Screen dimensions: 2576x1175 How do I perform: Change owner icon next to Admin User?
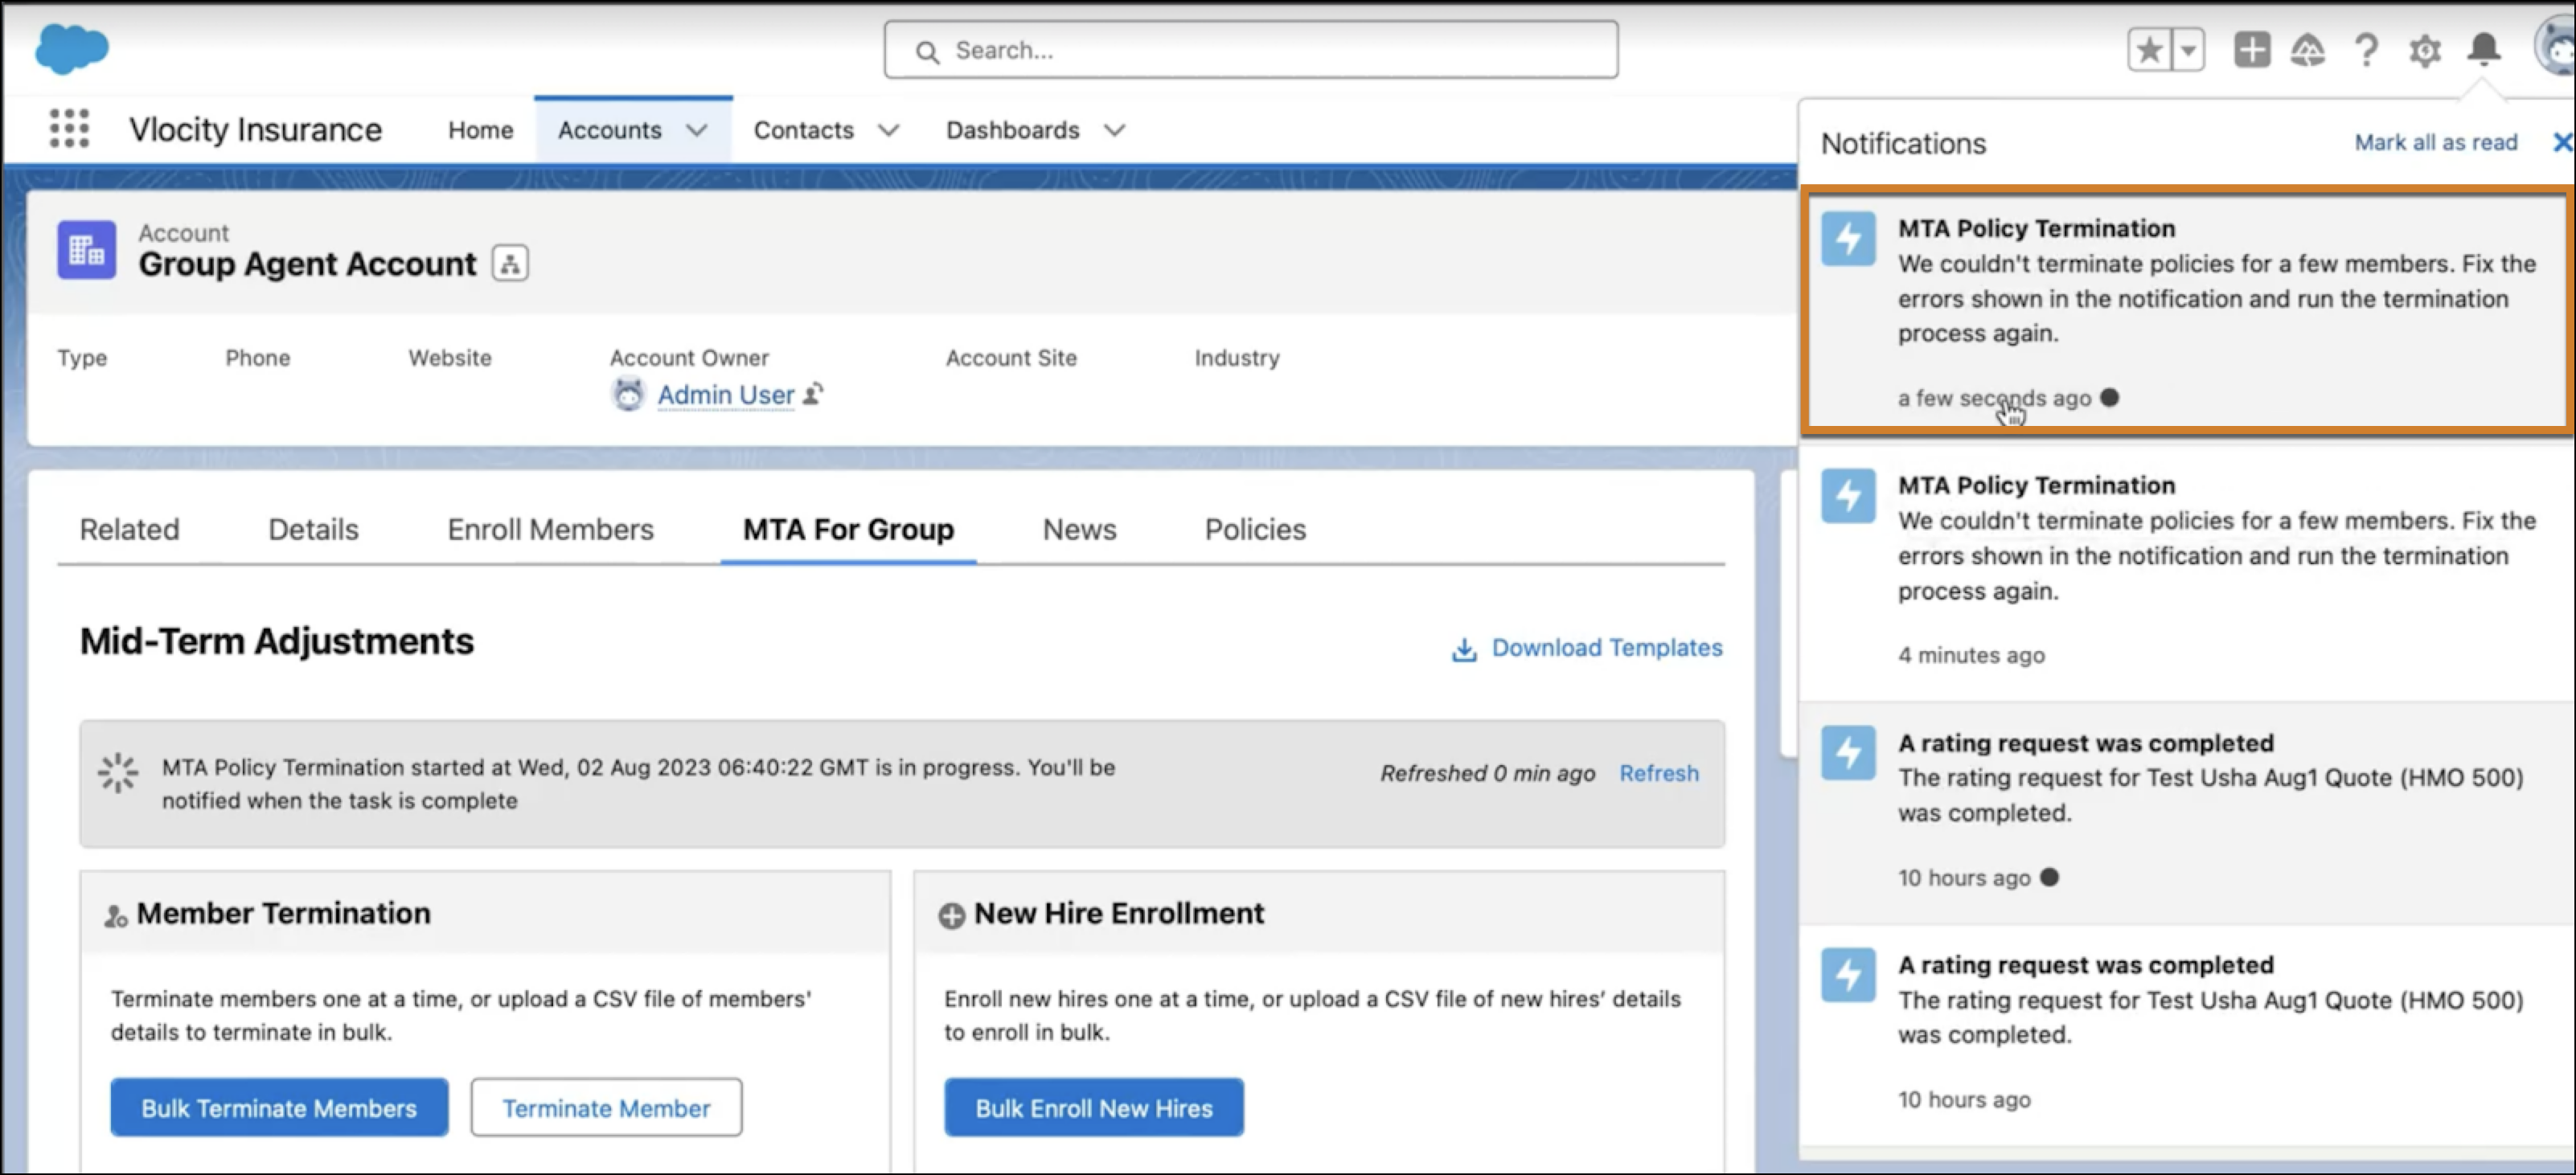(814, 394)
